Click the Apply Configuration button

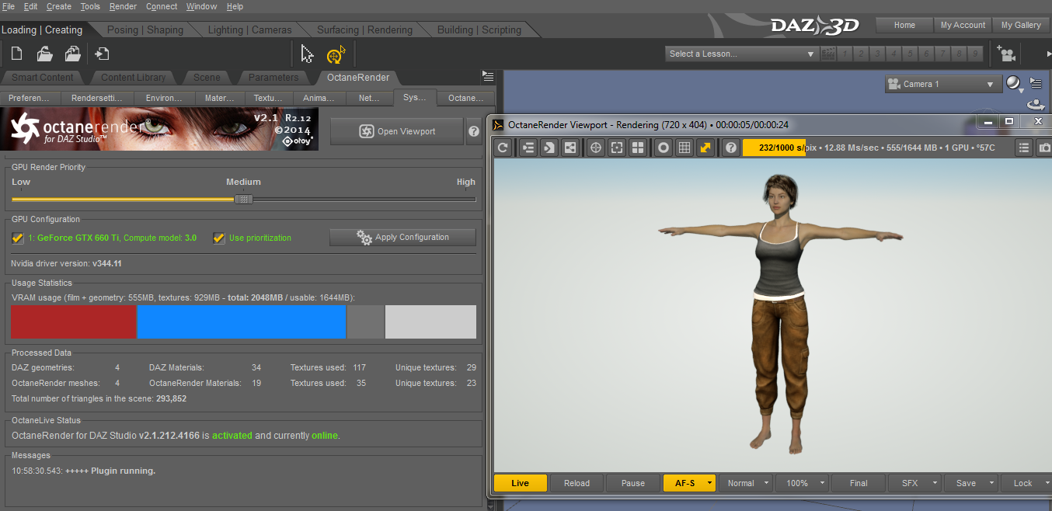[402, 238]
